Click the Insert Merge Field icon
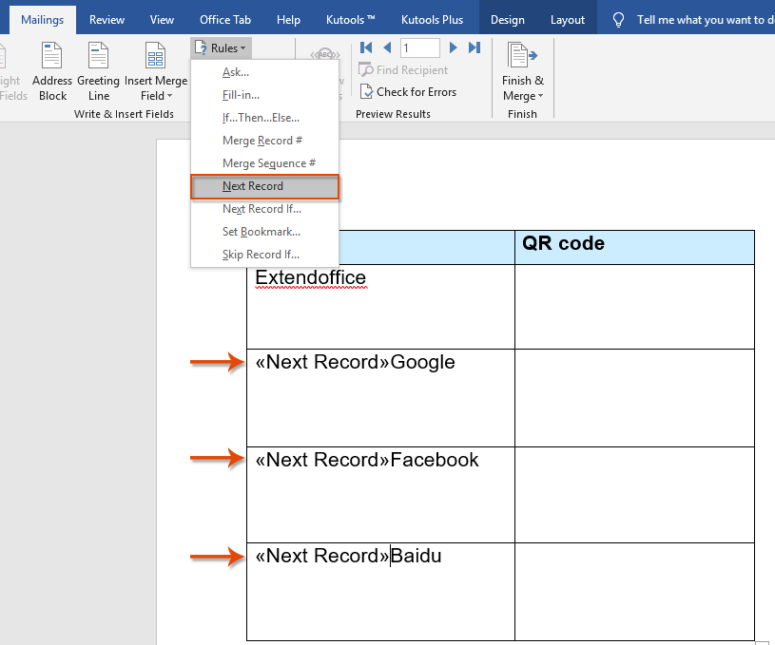This screenshot has height=645, width=775. point(155,55)
